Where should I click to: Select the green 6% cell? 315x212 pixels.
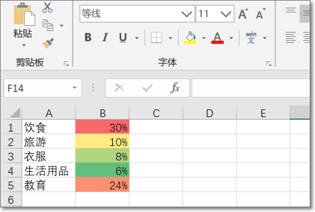pos(102,170)
